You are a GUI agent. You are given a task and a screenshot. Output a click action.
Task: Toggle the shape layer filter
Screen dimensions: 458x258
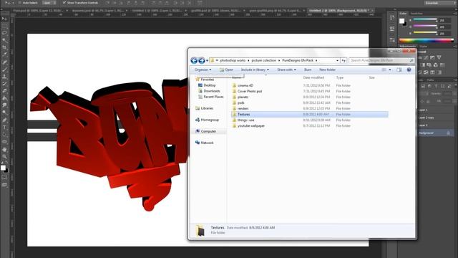(x=442, y=86)
